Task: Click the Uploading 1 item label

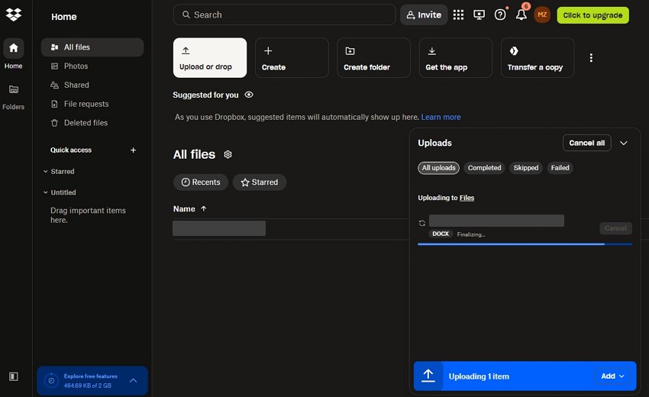Action: [x=479, y=376]
